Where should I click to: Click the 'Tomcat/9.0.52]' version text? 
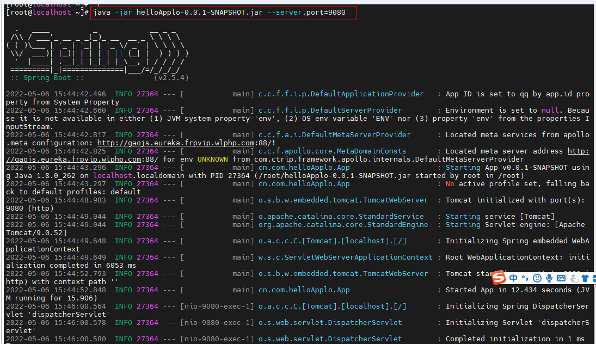point(36,232)
